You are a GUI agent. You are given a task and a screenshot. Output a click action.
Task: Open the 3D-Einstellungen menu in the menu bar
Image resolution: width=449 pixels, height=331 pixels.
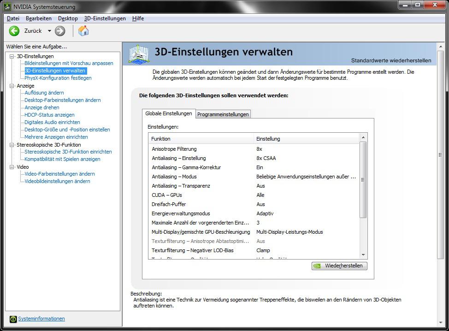pyautogui.click(x=105, y=18)
